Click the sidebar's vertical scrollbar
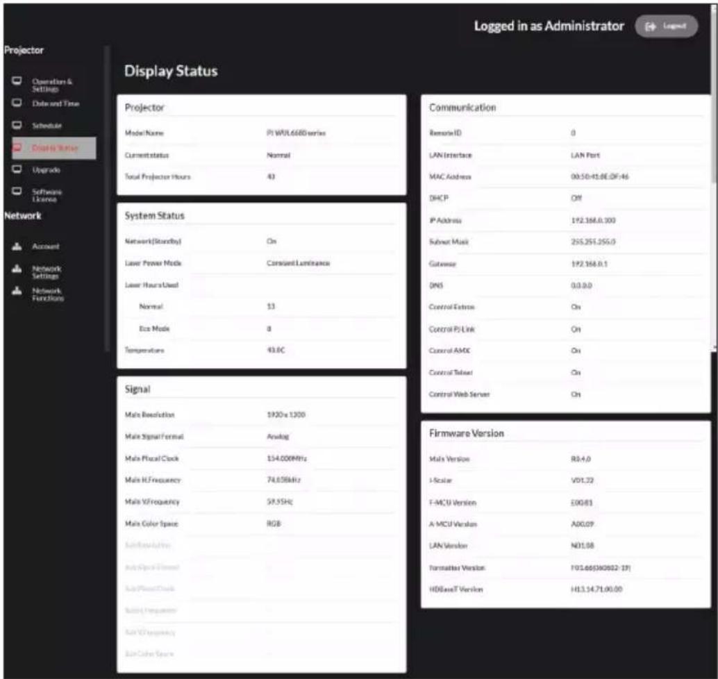The width and height of the screenshot is (718, 679). point(107,199)
